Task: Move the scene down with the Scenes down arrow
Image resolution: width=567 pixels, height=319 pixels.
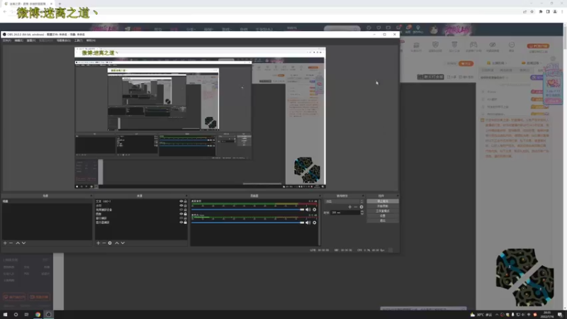Action: [24, 243]
